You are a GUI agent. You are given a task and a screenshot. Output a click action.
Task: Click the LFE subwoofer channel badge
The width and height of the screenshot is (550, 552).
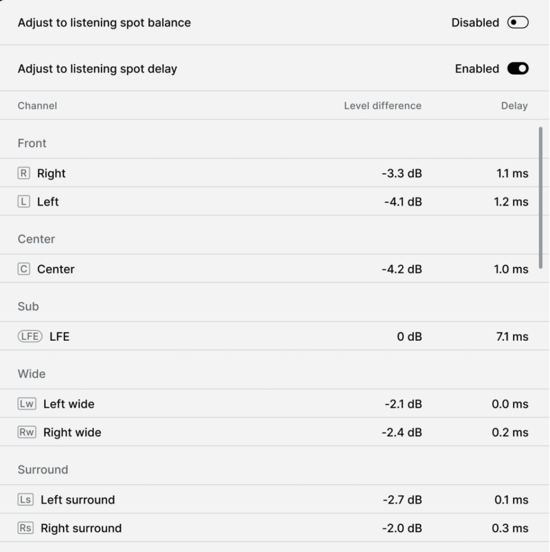click(30, 337)
